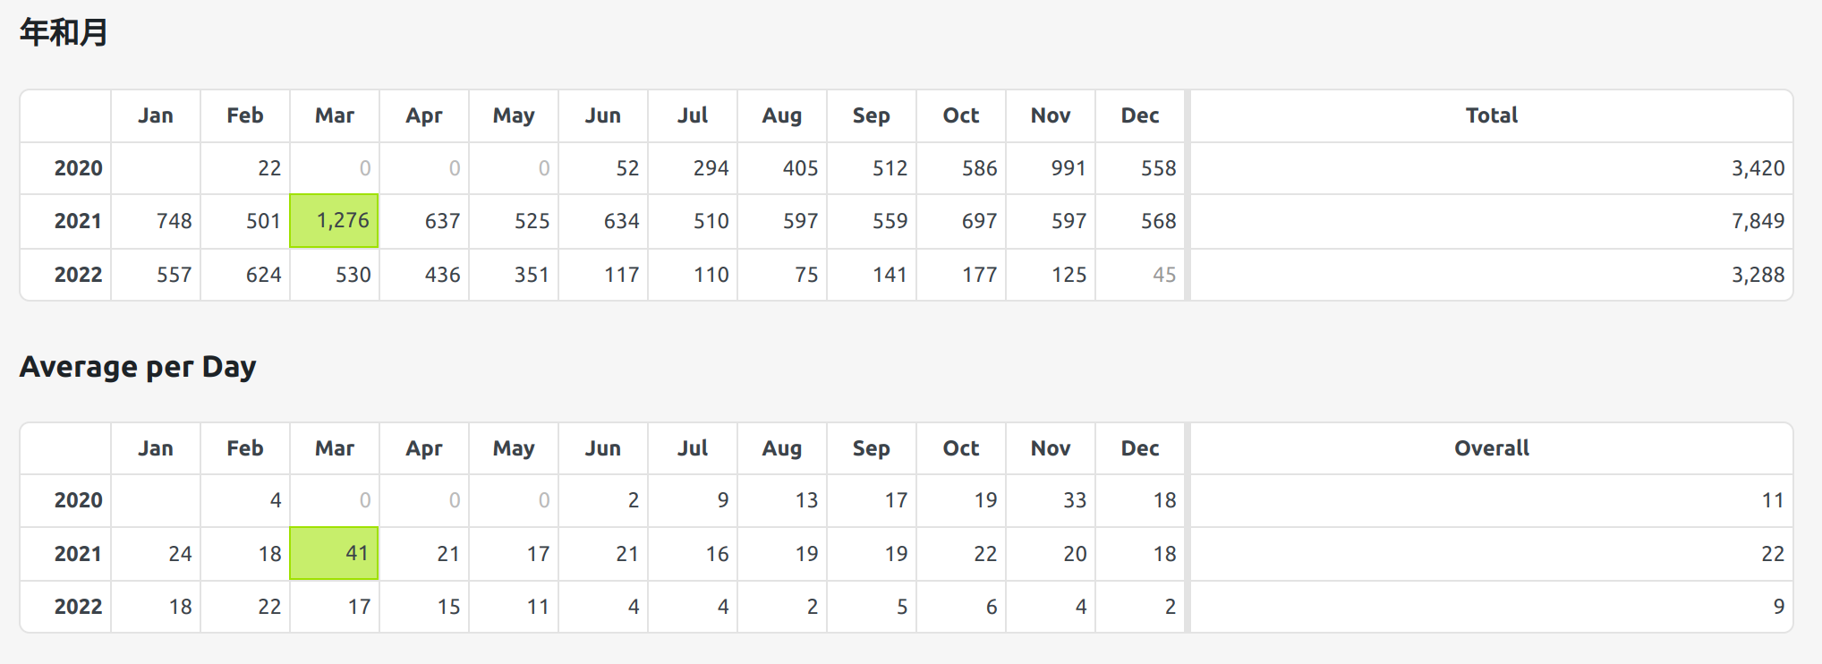Image resolution: width=1822 pixels, height=664 pixels.
Task: Click the Dec header in the Average per Day table
Action: click(1140, 448)
